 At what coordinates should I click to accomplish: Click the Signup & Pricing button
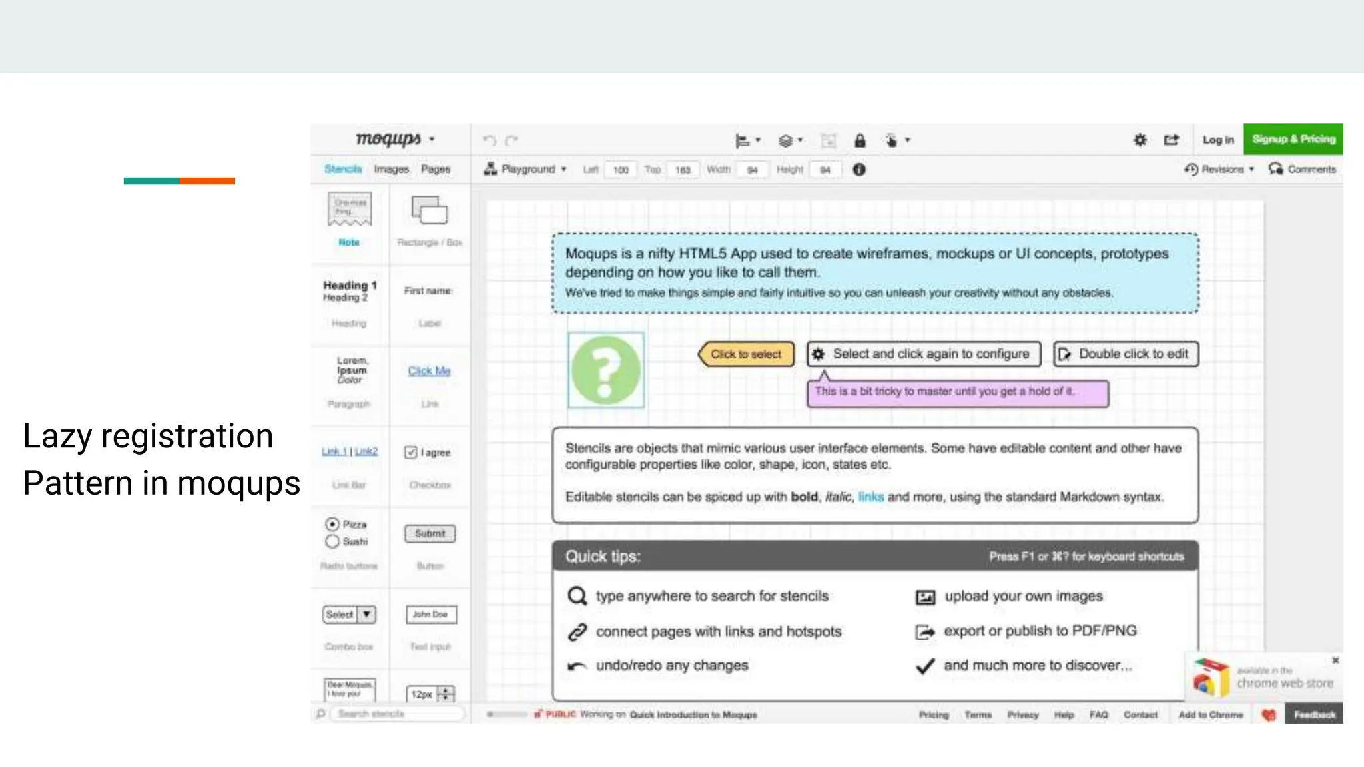pos(1293,139)
